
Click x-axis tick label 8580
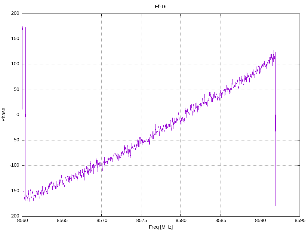(181, 220)
